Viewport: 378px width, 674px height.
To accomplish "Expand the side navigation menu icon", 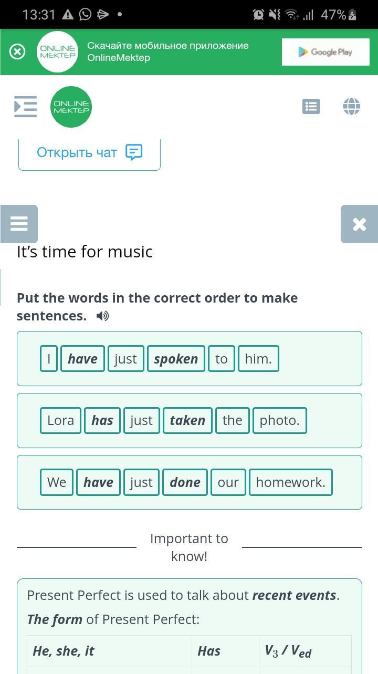I will [25, 106].
